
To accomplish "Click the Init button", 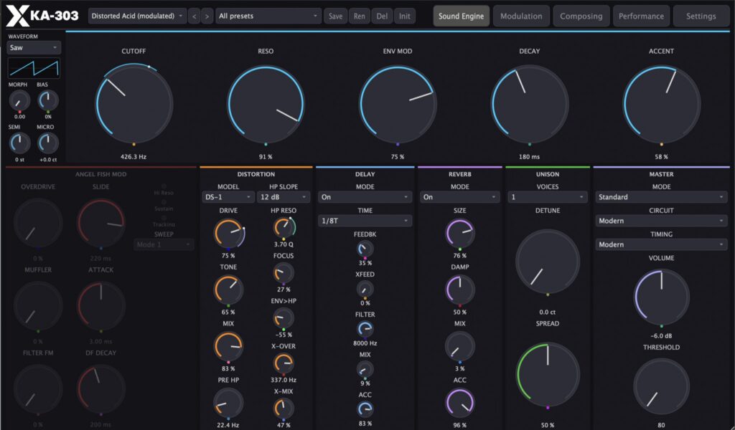I will click(405, 16).
